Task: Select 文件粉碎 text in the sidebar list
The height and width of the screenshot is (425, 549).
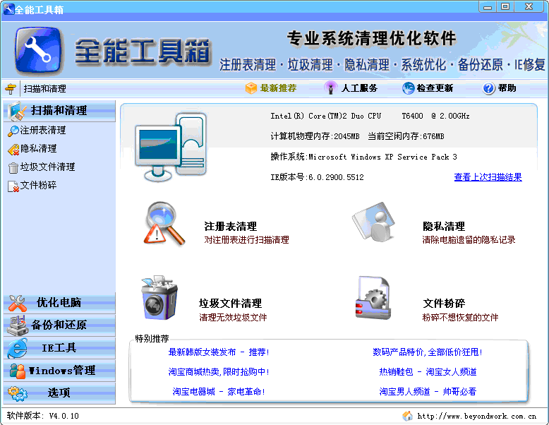Action: pos(39,185)
